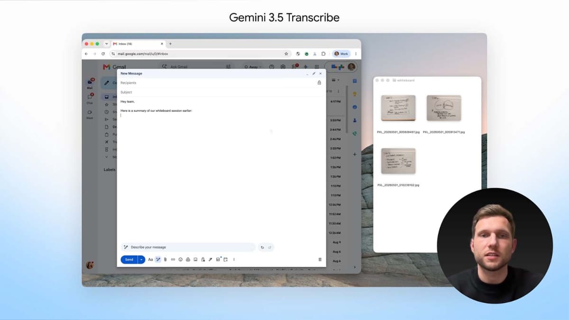This screenshot has height=320, width=569.
Task: Click the Recipients field
Action: tap(217, 82)
